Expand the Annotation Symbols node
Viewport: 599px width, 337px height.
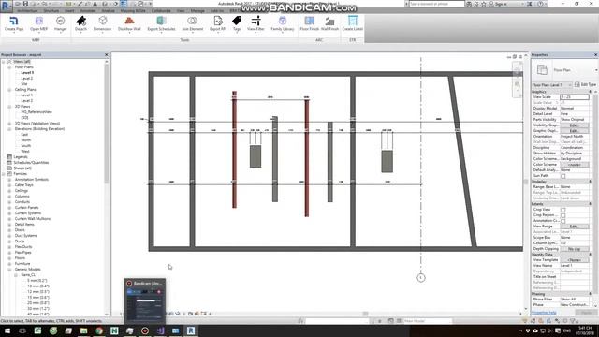(x=9, y=180)
